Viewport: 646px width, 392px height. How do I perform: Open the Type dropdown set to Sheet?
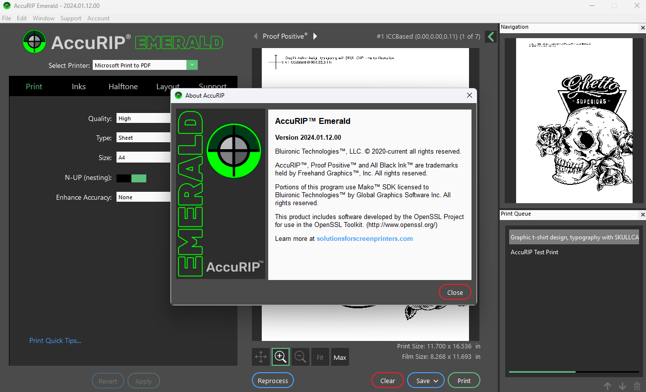click(144, 138)
